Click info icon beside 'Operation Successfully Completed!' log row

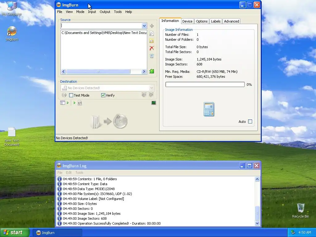pos(60,223)
